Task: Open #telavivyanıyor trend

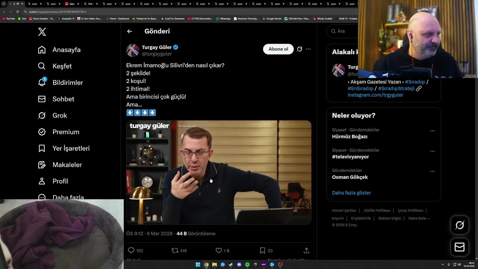Action: [350, 157]
